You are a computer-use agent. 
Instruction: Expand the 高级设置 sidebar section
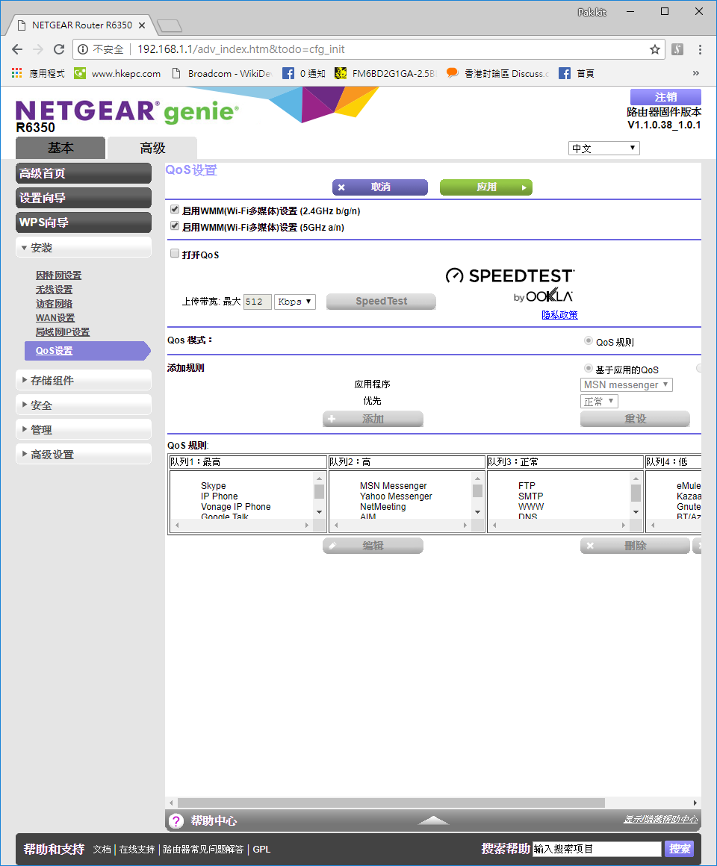(x=84, y=454)
